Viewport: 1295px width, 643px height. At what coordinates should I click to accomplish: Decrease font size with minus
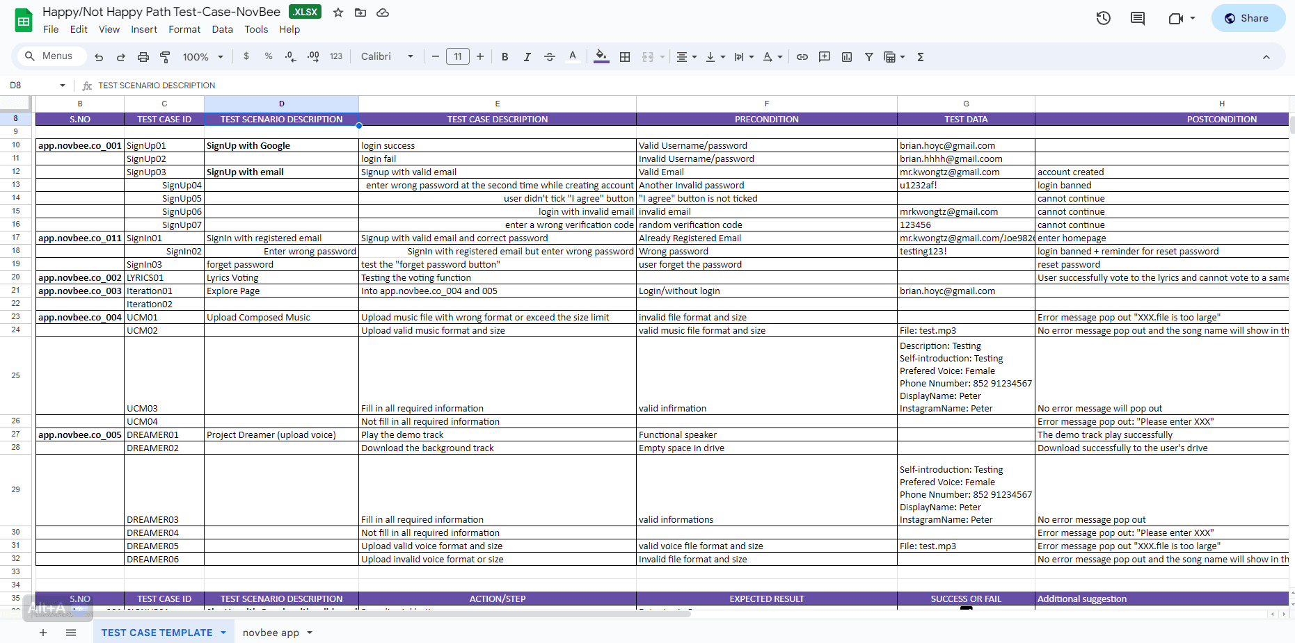(436, 56)
